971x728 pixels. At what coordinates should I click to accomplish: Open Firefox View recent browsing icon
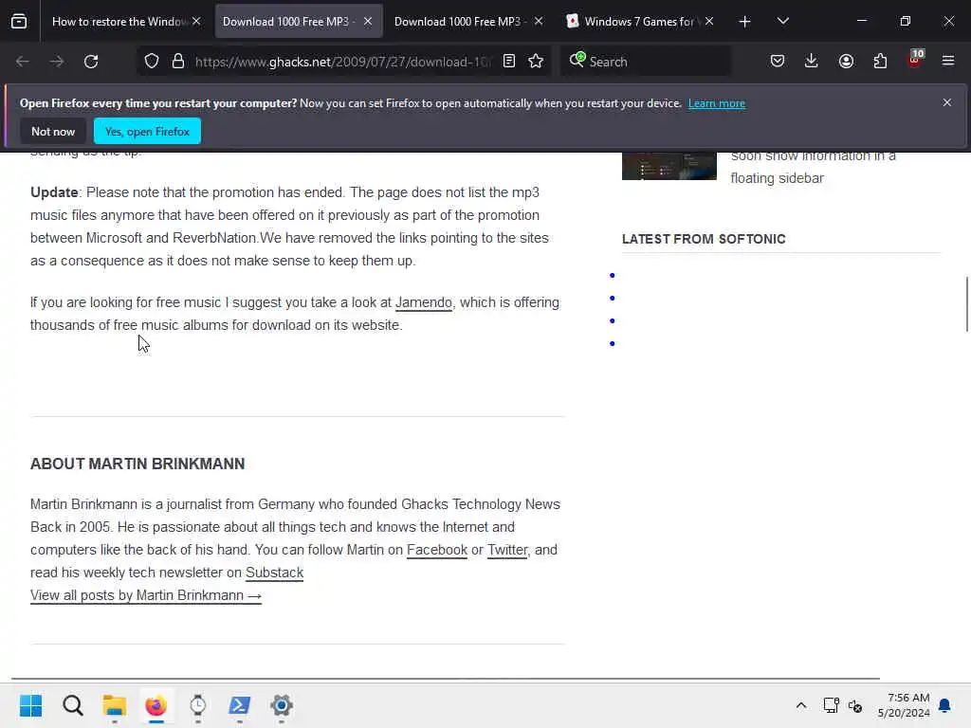point(19,21)
